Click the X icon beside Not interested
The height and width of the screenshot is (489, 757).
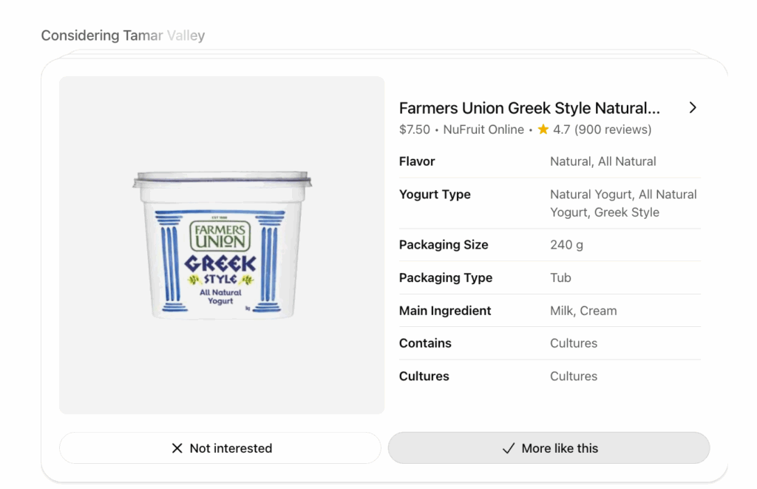[177, 448]
